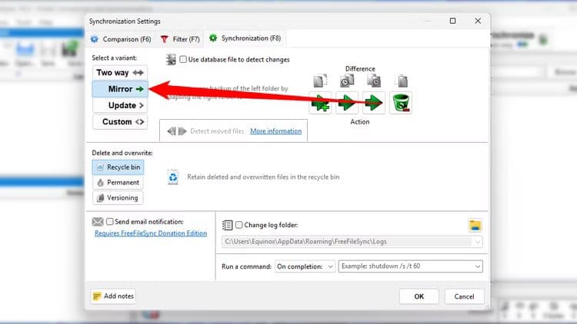The height and width of the screenshot is (324, 577).
Task: Enable Change log folder checkbox
Action: (239, 225)
